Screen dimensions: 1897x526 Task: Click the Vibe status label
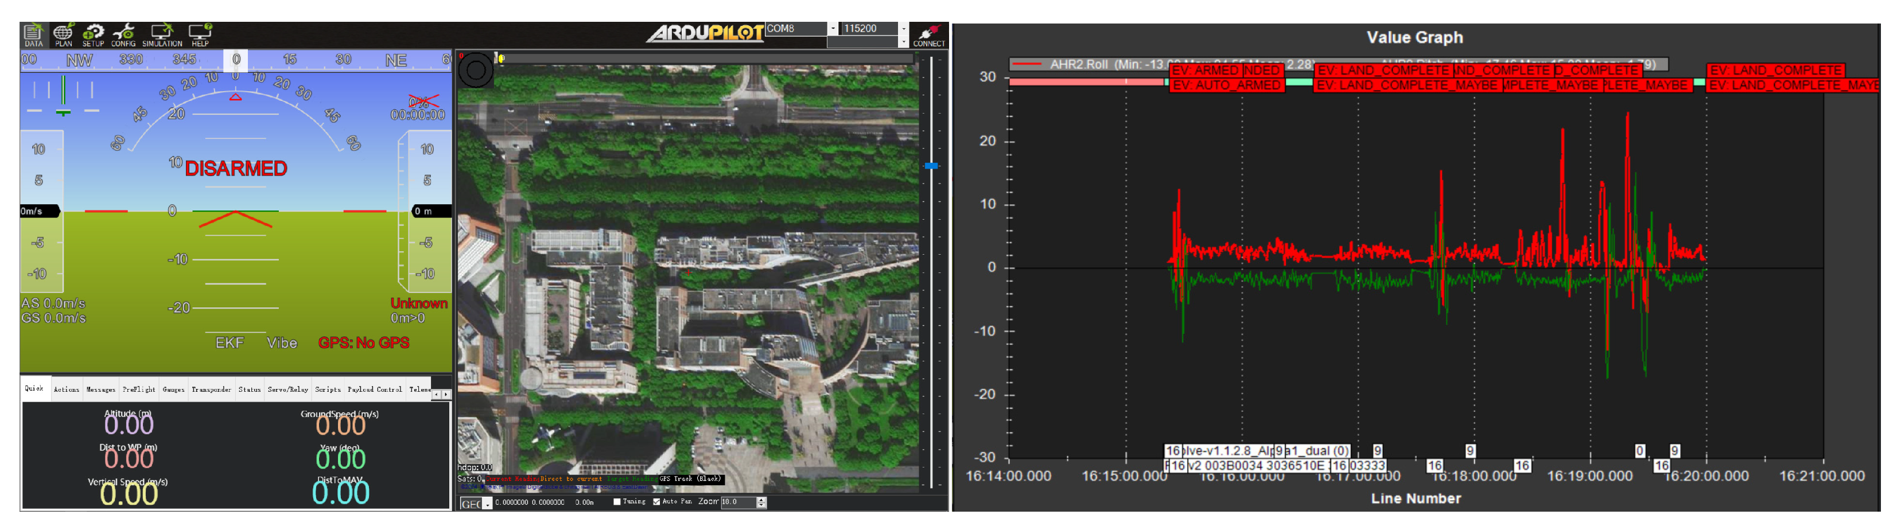[282, 343]
